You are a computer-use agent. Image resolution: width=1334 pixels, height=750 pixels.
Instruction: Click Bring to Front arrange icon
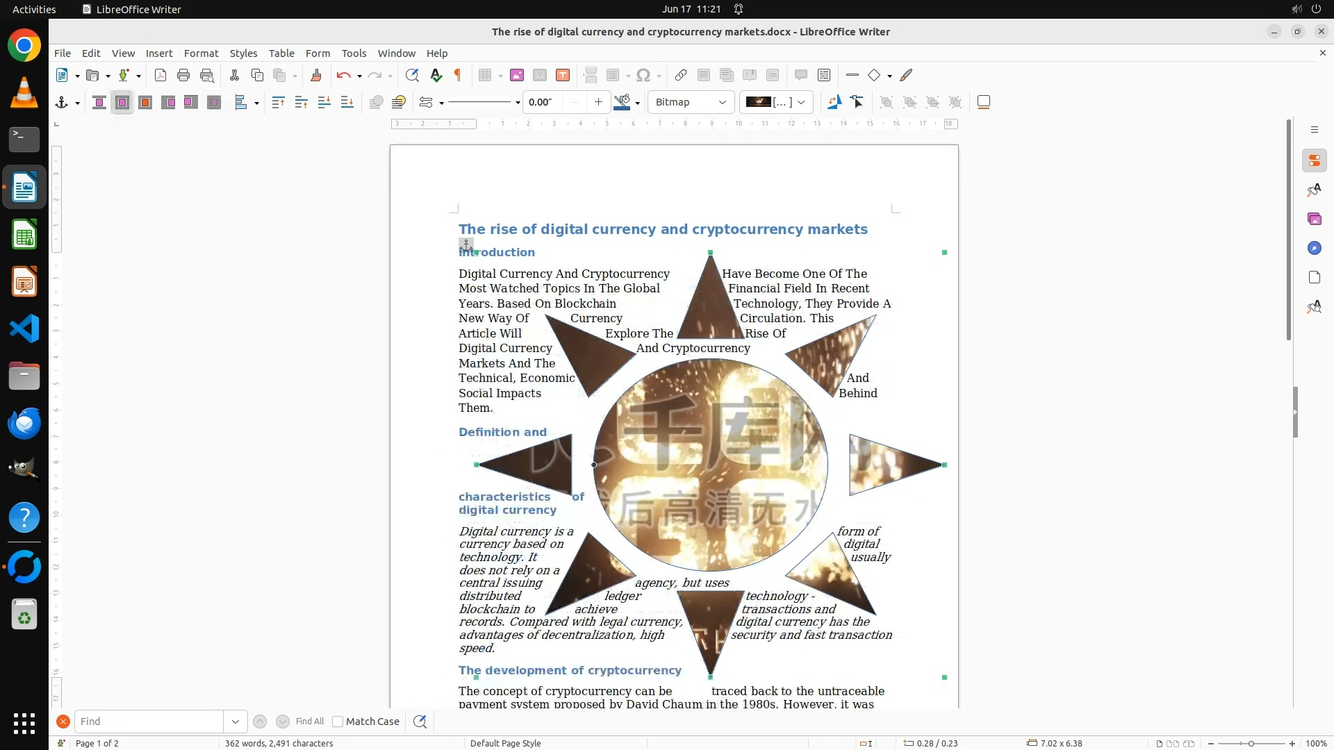pyautogui.click(x=278, y=102)
